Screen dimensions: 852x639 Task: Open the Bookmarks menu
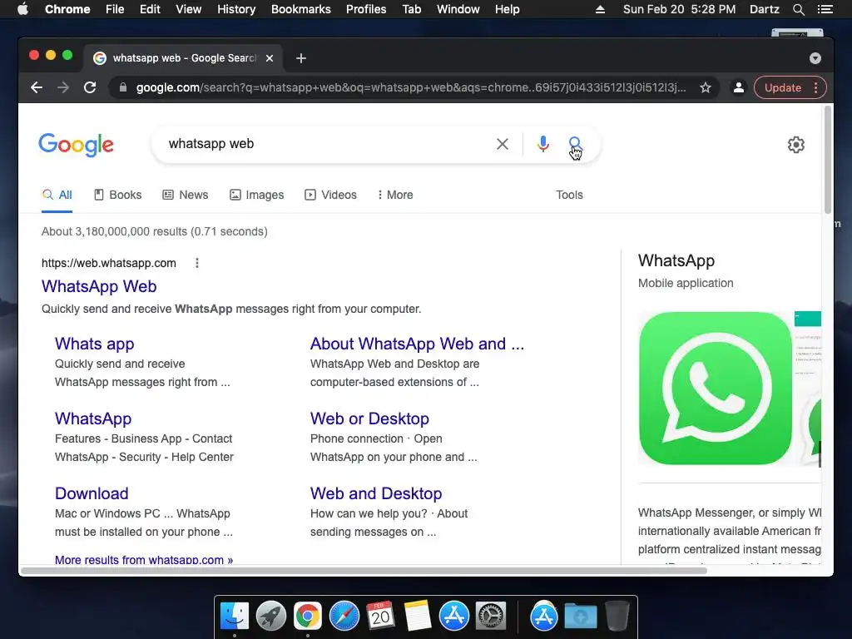click(301, 9)
